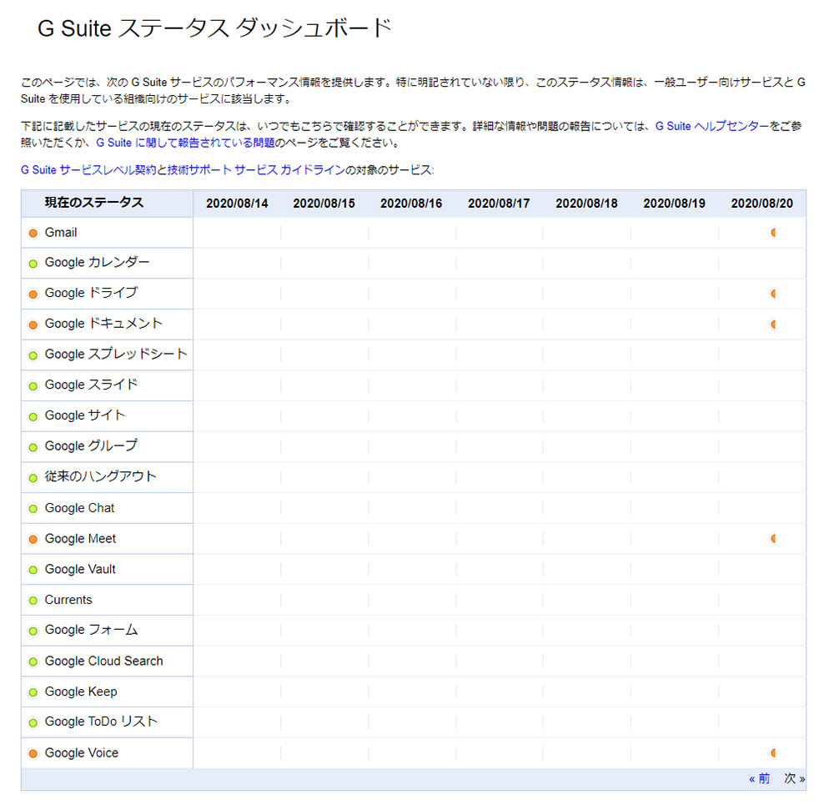Screen dimensions: 834x805
Task: Select the Google ドキュメント service name
Action: tap(103, 324)
